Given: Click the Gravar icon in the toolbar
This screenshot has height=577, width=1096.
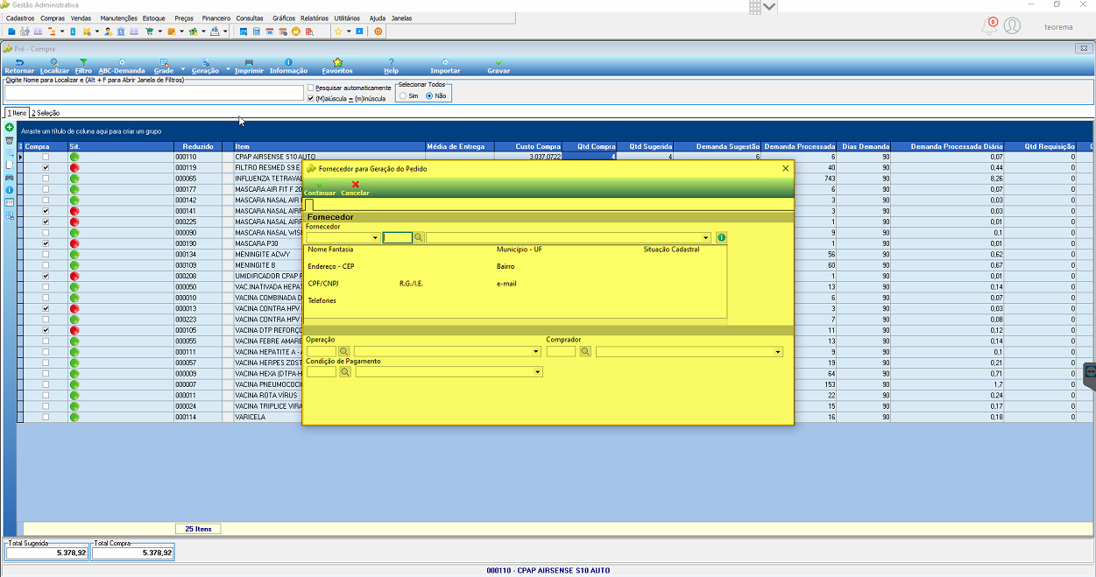Looking at the screenshot, I should (499, 63).
